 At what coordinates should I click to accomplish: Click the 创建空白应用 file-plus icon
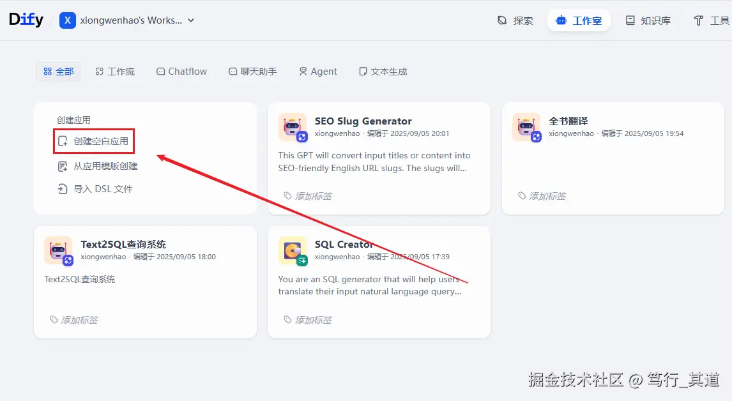point(63,141)
